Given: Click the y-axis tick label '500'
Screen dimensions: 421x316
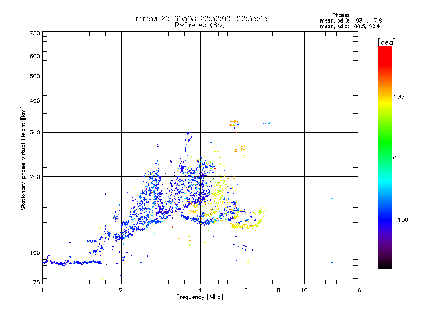Looking at the screenshot, I should click(x=35, y=76).
